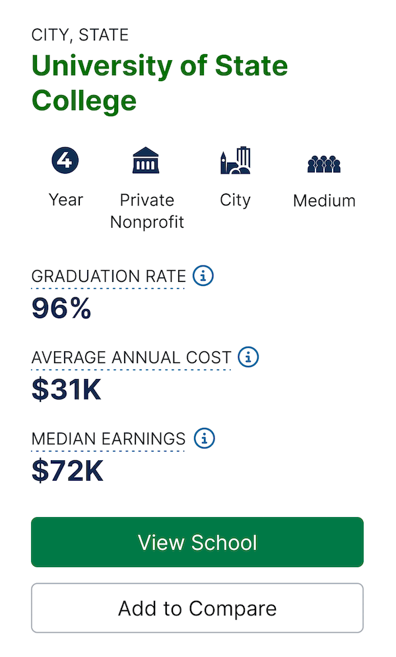This screenshot has width=396, height=657.
Task: Click the Average Annual Cost underlined label
Action: click(x=131, y=358)
